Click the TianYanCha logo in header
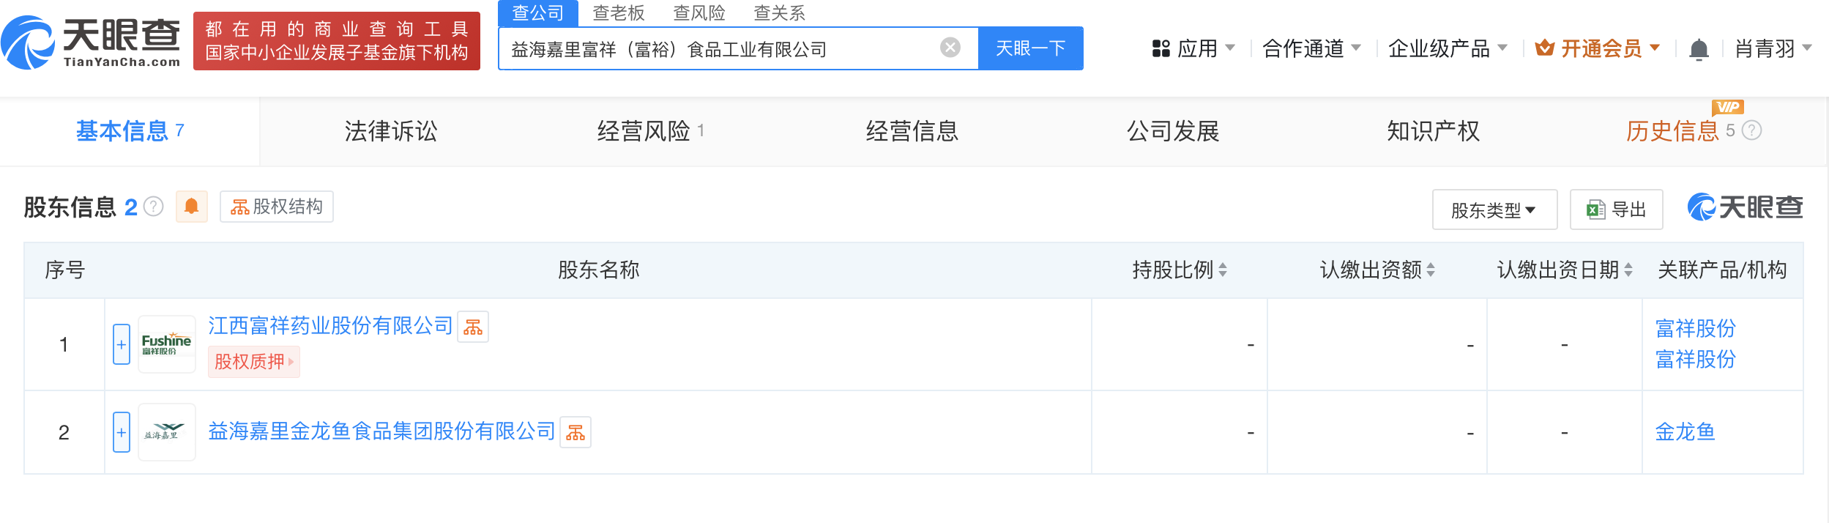 click(x=91, y=42)
